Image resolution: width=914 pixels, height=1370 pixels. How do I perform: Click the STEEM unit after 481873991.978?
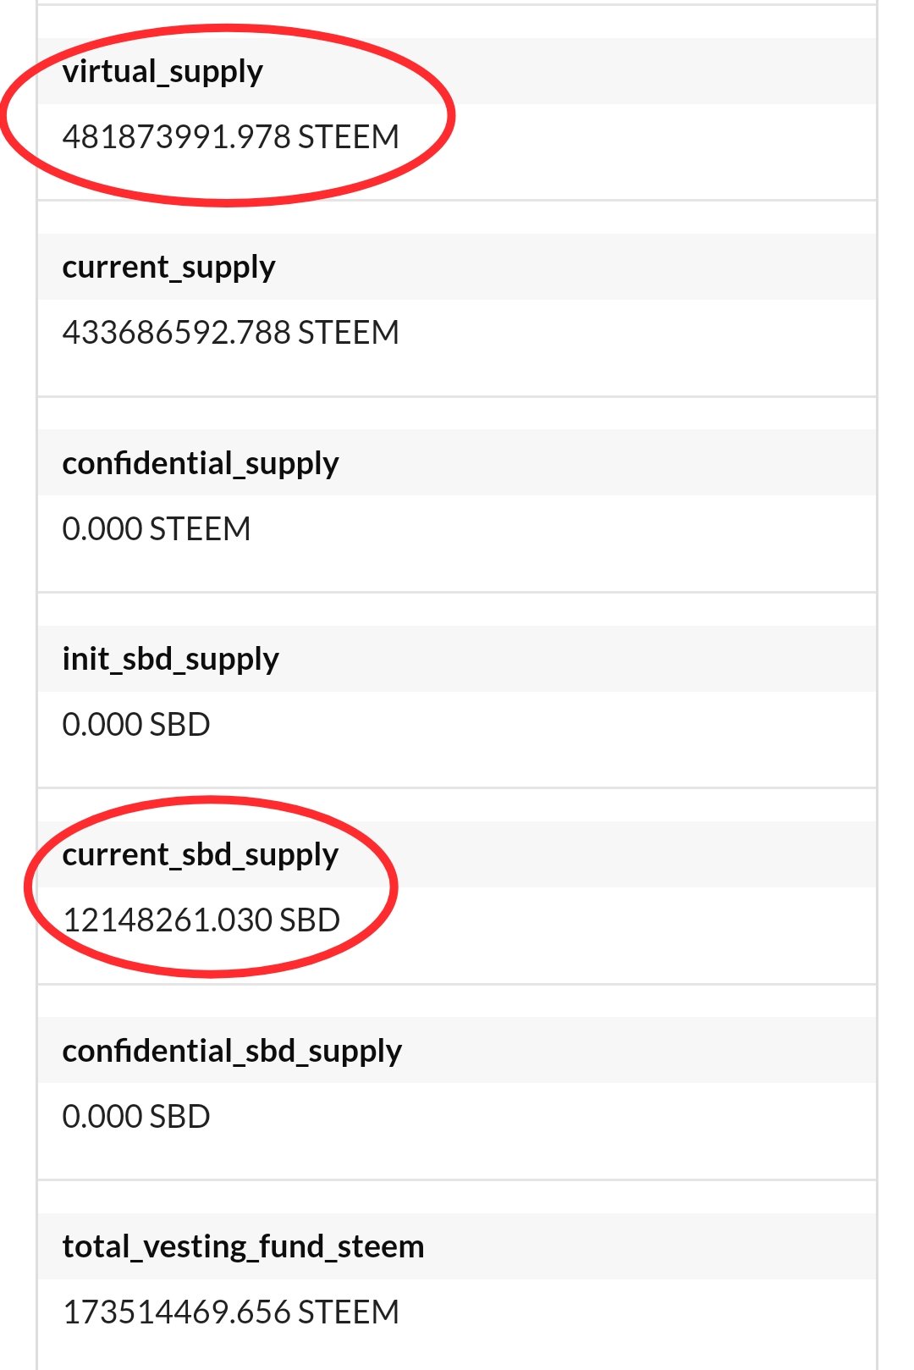point(348,137)
